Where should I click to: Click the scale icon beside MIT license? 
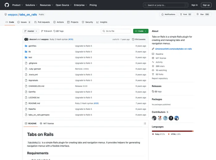[x=153, y=58]
